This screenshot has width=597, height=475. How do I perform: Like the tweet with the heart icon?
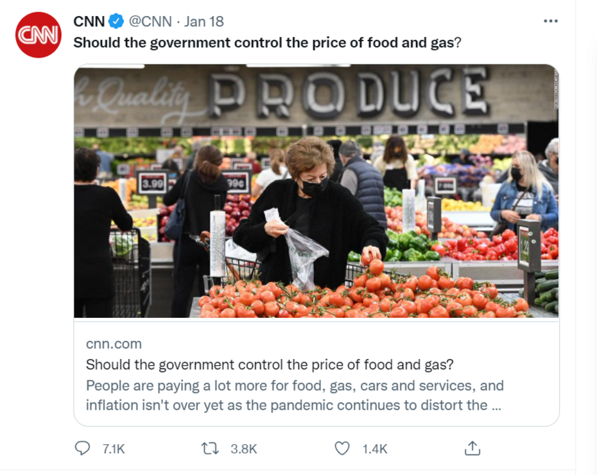click(344, 448)
